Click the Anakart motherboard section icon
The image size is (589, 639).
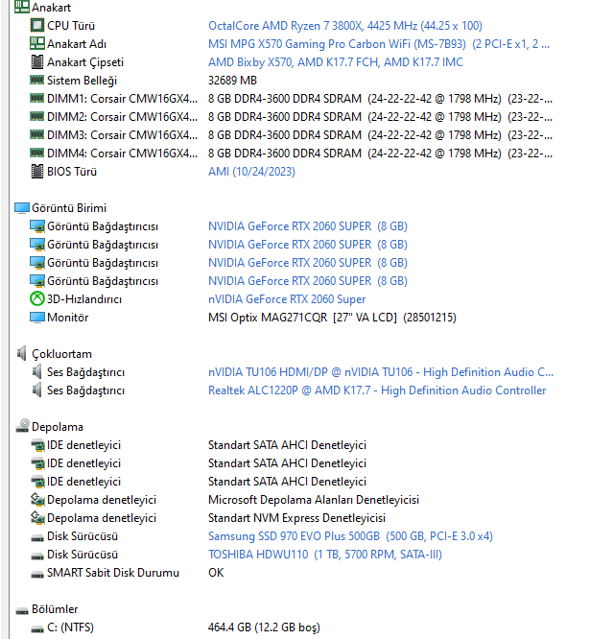(x=22, y=7)
